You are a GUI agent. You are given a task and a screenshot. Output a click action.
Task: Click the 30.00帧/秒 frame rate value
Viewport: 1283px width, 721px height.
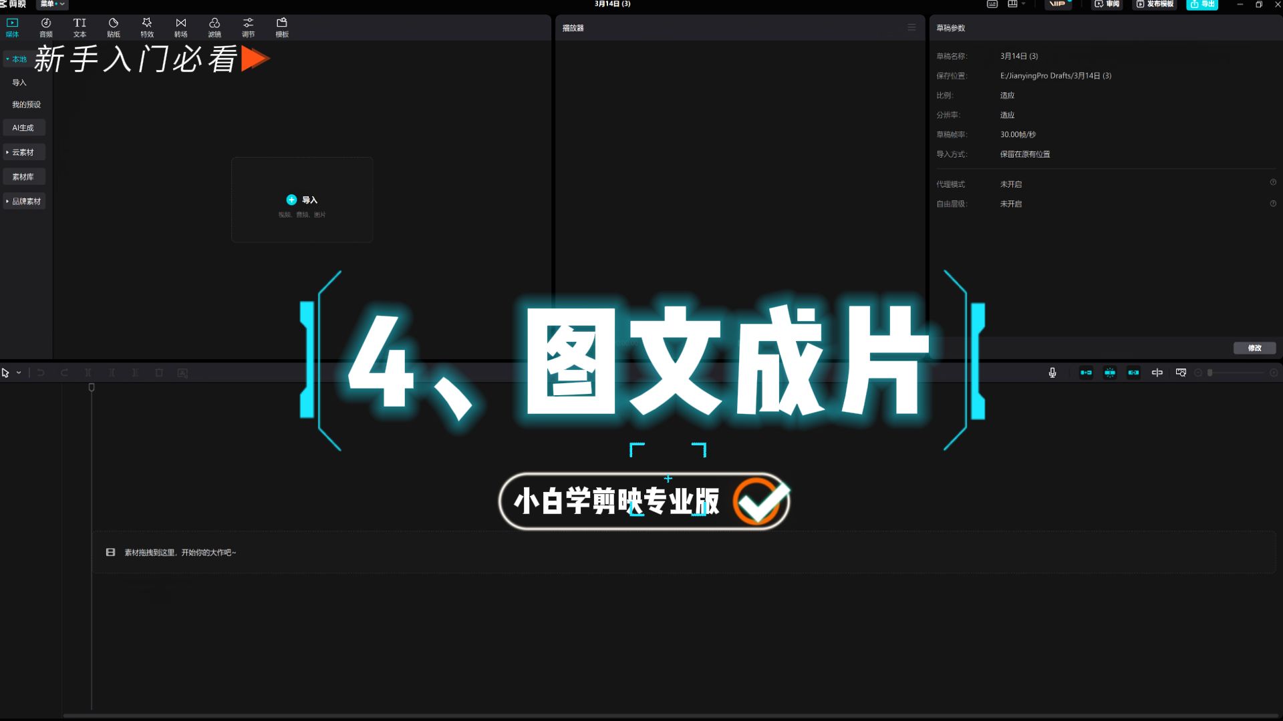point(1018,134)
